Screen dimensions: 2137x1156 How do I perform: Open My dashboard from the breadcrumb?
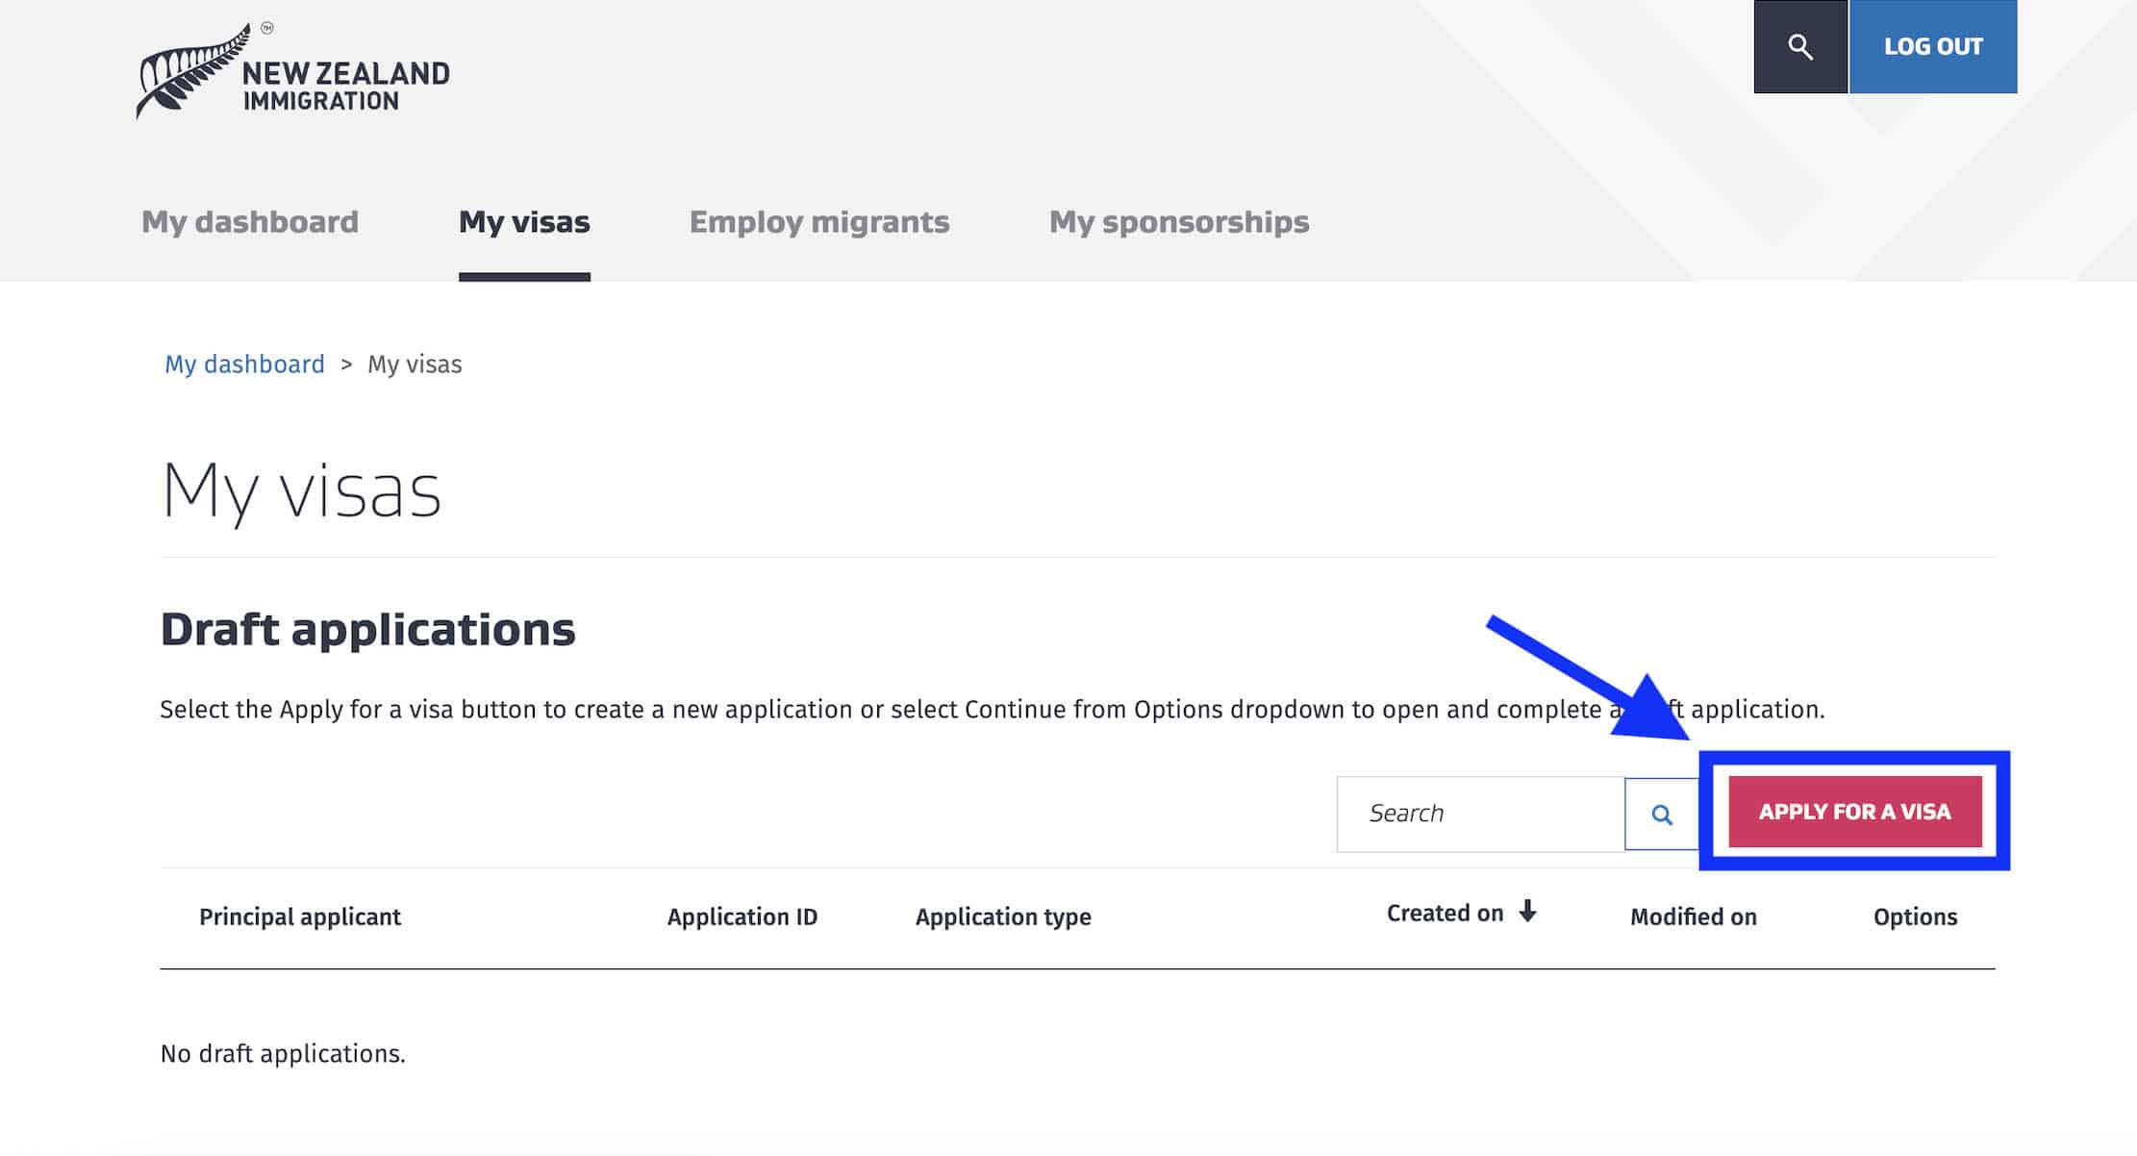[244, 364]
